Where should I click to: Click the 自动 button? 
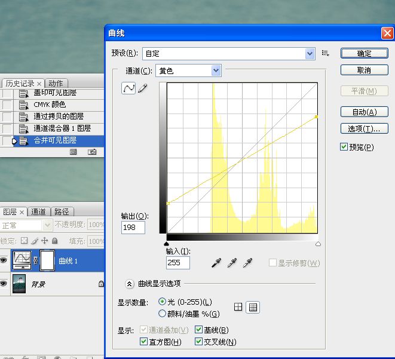click(x=365, y=112)
